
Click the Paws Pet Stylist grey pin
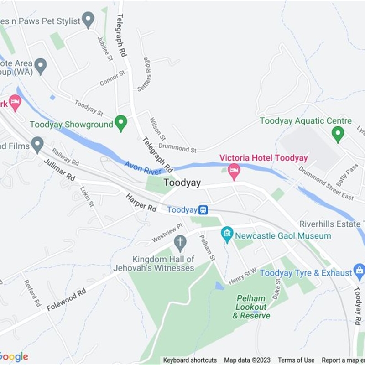tap(88, 20)
